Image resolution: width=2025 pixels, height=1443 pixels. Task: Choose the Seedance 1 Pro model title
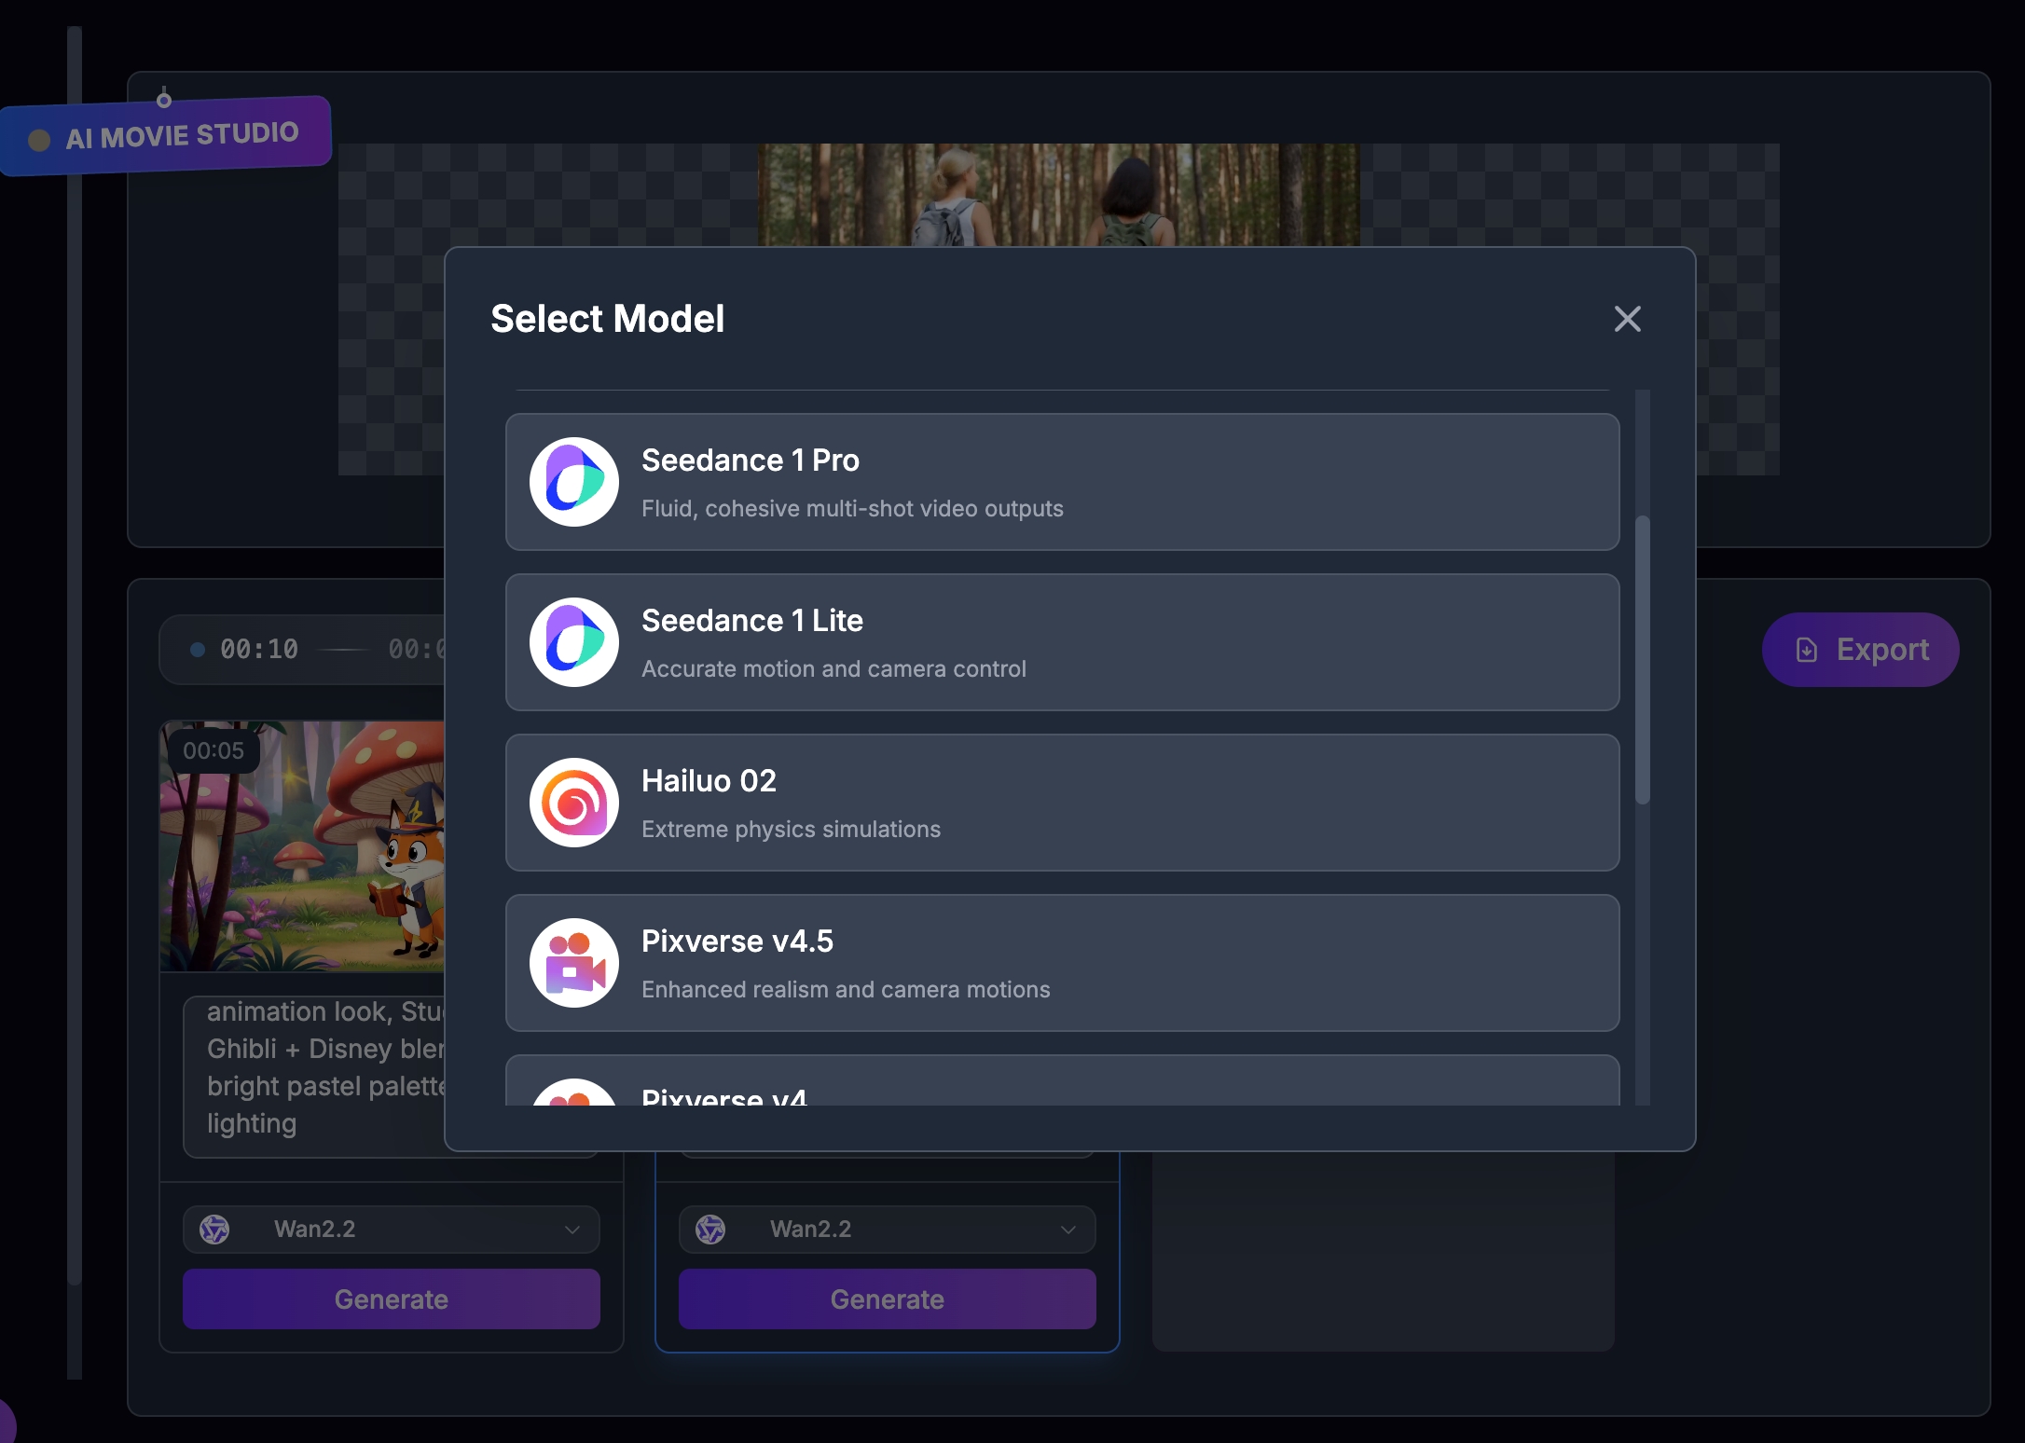coord(751,460)
